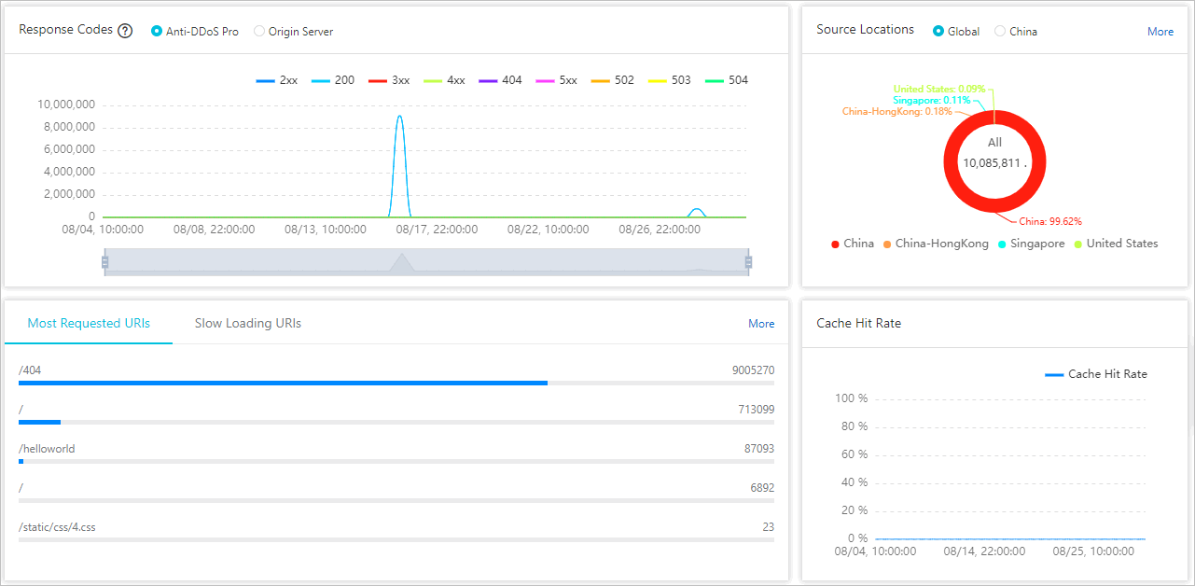This screenshot has height=586, width=1195.
Task: Click the Cache Hit Rate panel title
Action: pyautogui.click(x=858, y=324)
